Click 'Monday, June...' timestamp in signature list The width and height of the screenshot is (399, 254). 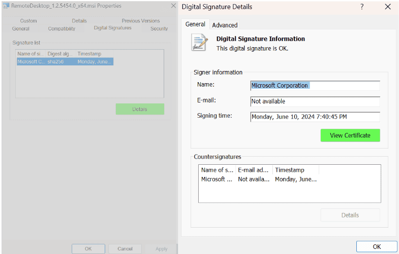click(94, 62)
